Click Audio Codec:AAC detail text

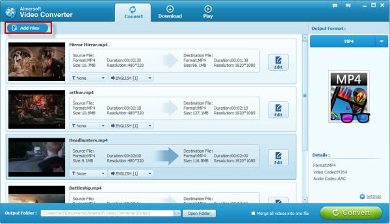[x=329, y=179]
